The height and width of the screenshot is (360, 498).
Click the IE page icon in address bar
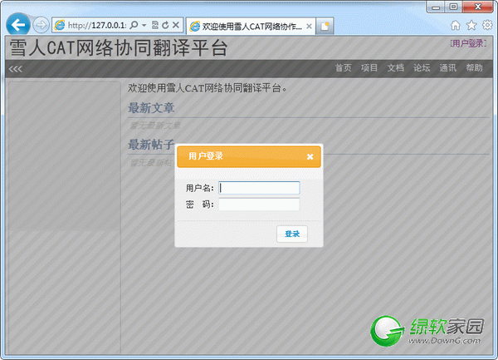point(60,25)
